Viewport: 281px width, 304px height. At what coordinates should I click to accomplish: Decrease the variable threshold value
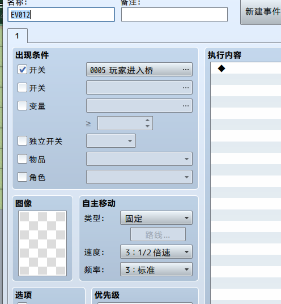(147, 126)
